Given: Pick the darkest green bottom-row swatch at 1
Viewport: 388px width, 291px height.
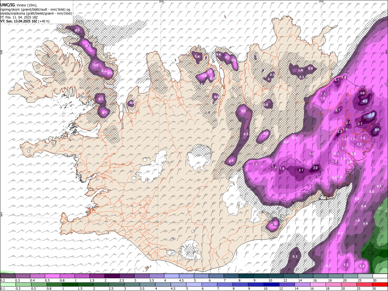Looking at the screenshot, I should coord(70,285).
